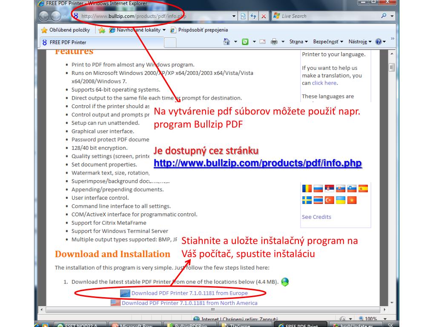Click the Thai flag icon
This screenshot has width=436, height=327.
[318, 200]
